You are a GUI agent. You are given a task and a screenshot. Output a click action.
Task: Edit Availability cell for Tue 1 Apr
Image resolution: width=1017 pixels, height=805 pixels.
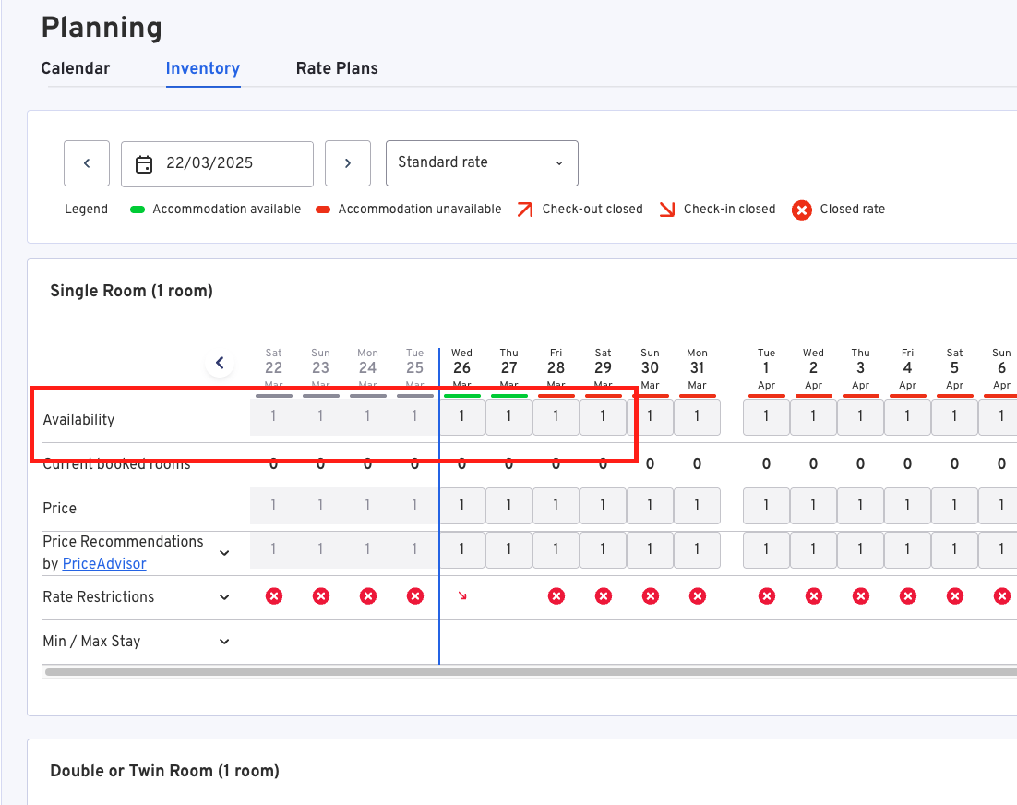766,416
